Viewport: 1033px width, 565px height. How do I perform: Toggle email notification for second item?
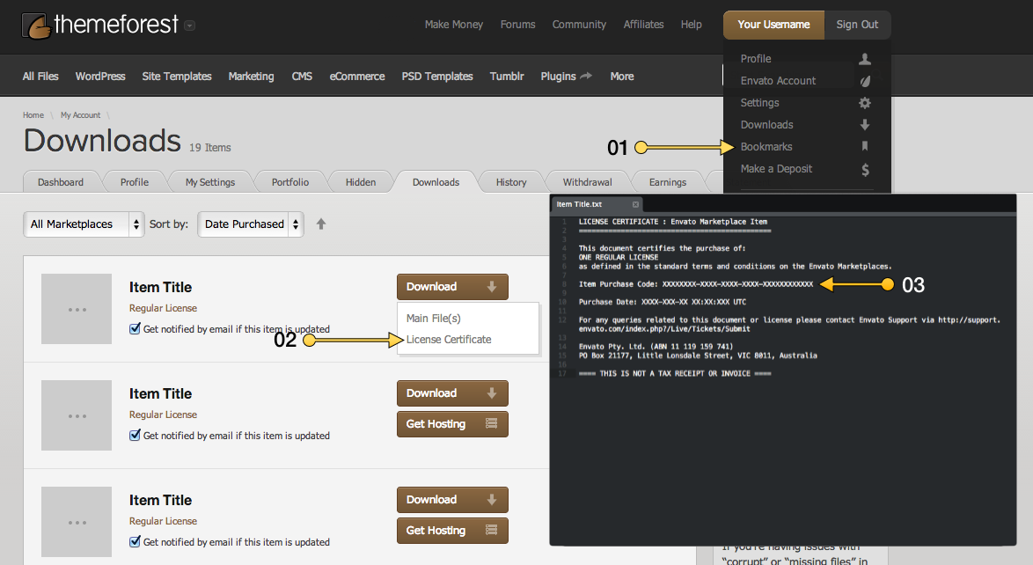135,435
